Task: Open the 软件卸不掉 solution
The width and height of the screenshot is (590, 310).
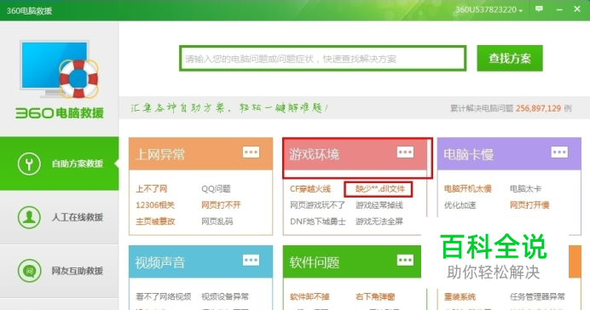Action: (309, 296)
